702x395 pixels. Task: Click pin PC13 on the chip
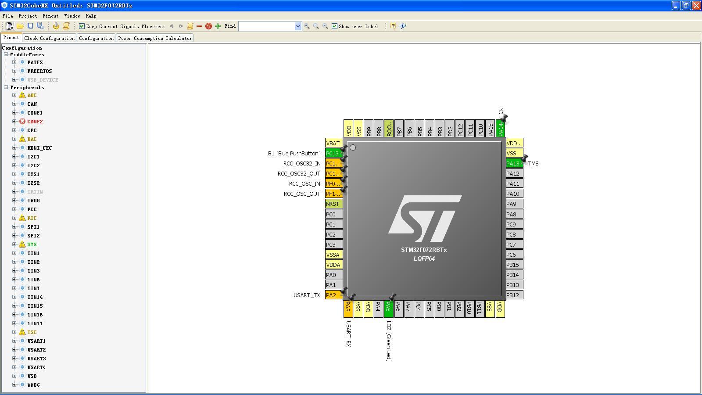click(333, 153)
